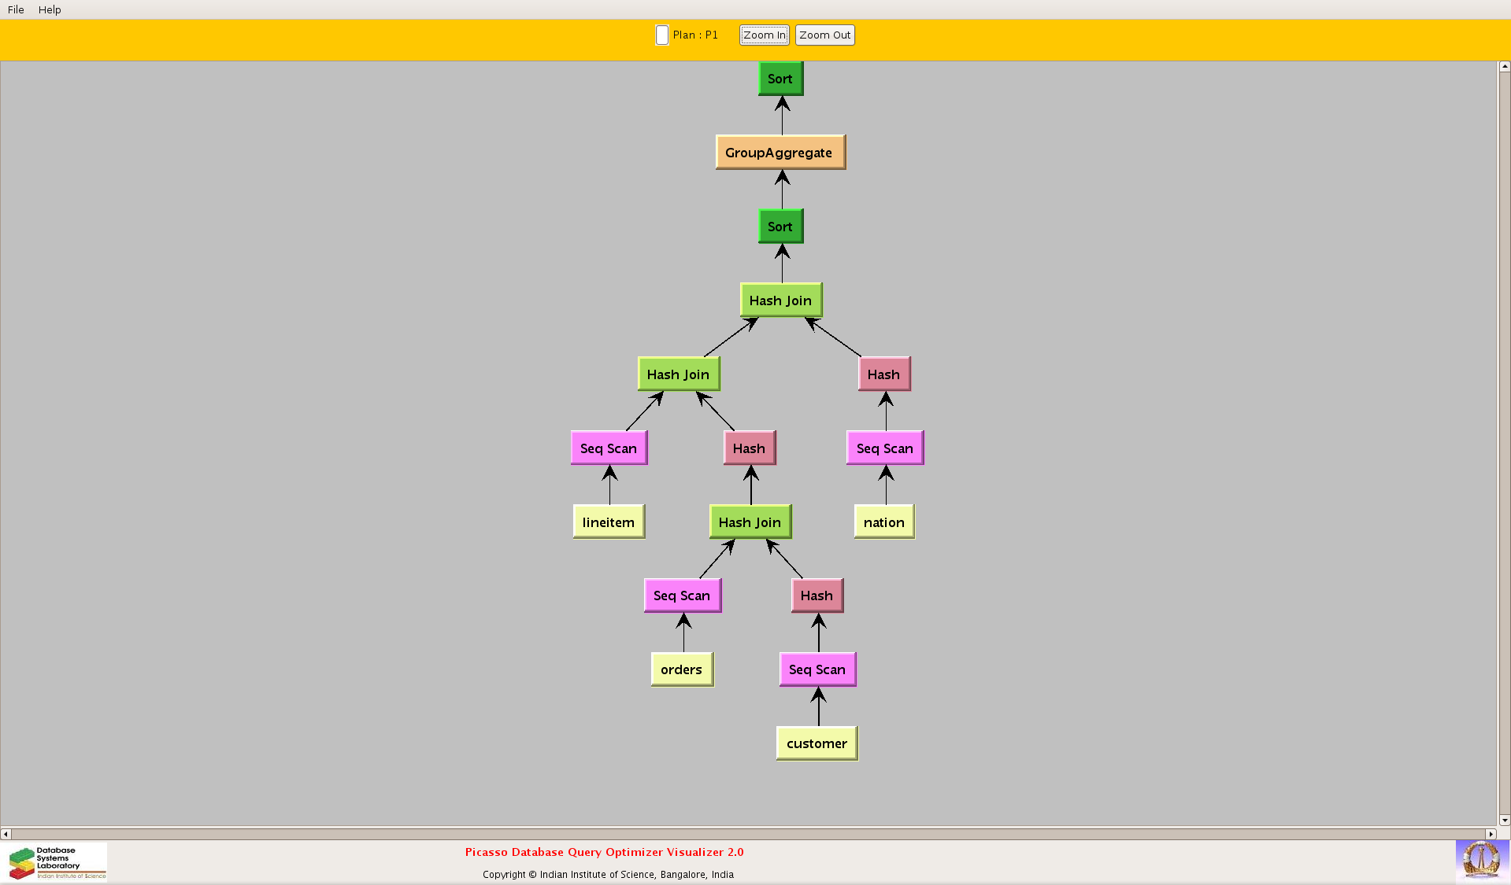Open the File menu

(16, 9)
